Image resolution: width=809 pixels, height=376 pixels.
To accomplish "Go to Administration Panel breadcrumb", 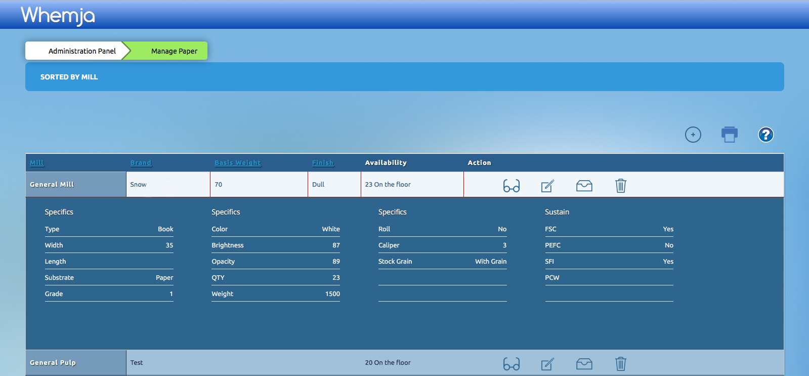I will tap(82, 51).
